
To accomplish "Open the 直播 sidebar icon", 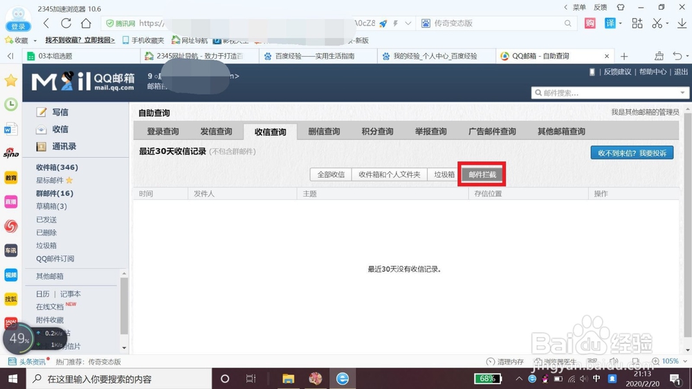I will (x=10, y=202).
